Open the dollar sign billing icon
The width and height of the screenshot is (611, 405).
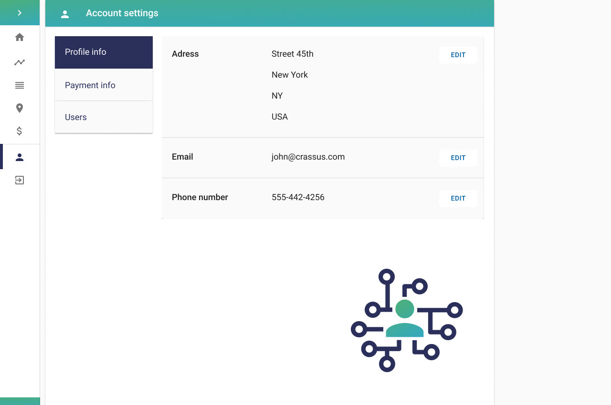click(20, 131)
